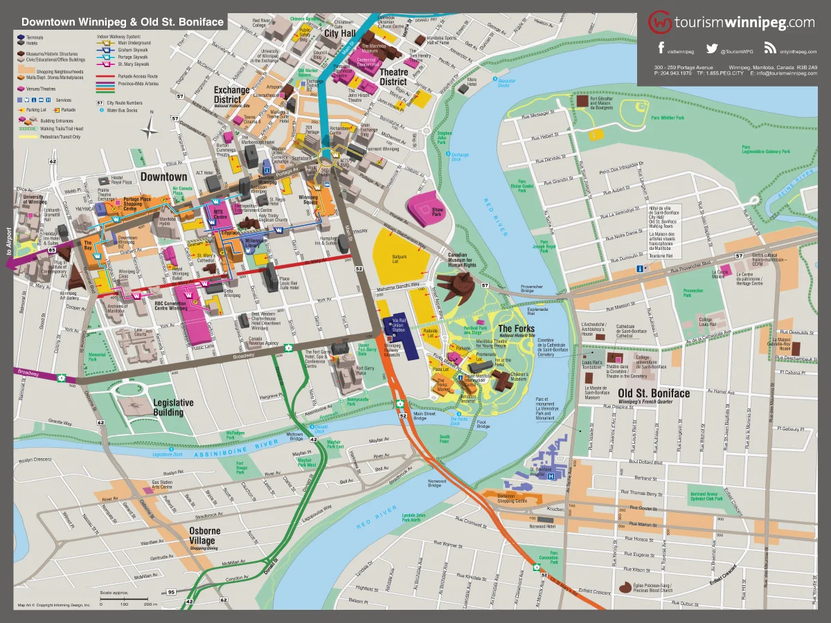Click the Hotels legend building icon
Viewport: 831px width, 623px height.
click(21, 43)
